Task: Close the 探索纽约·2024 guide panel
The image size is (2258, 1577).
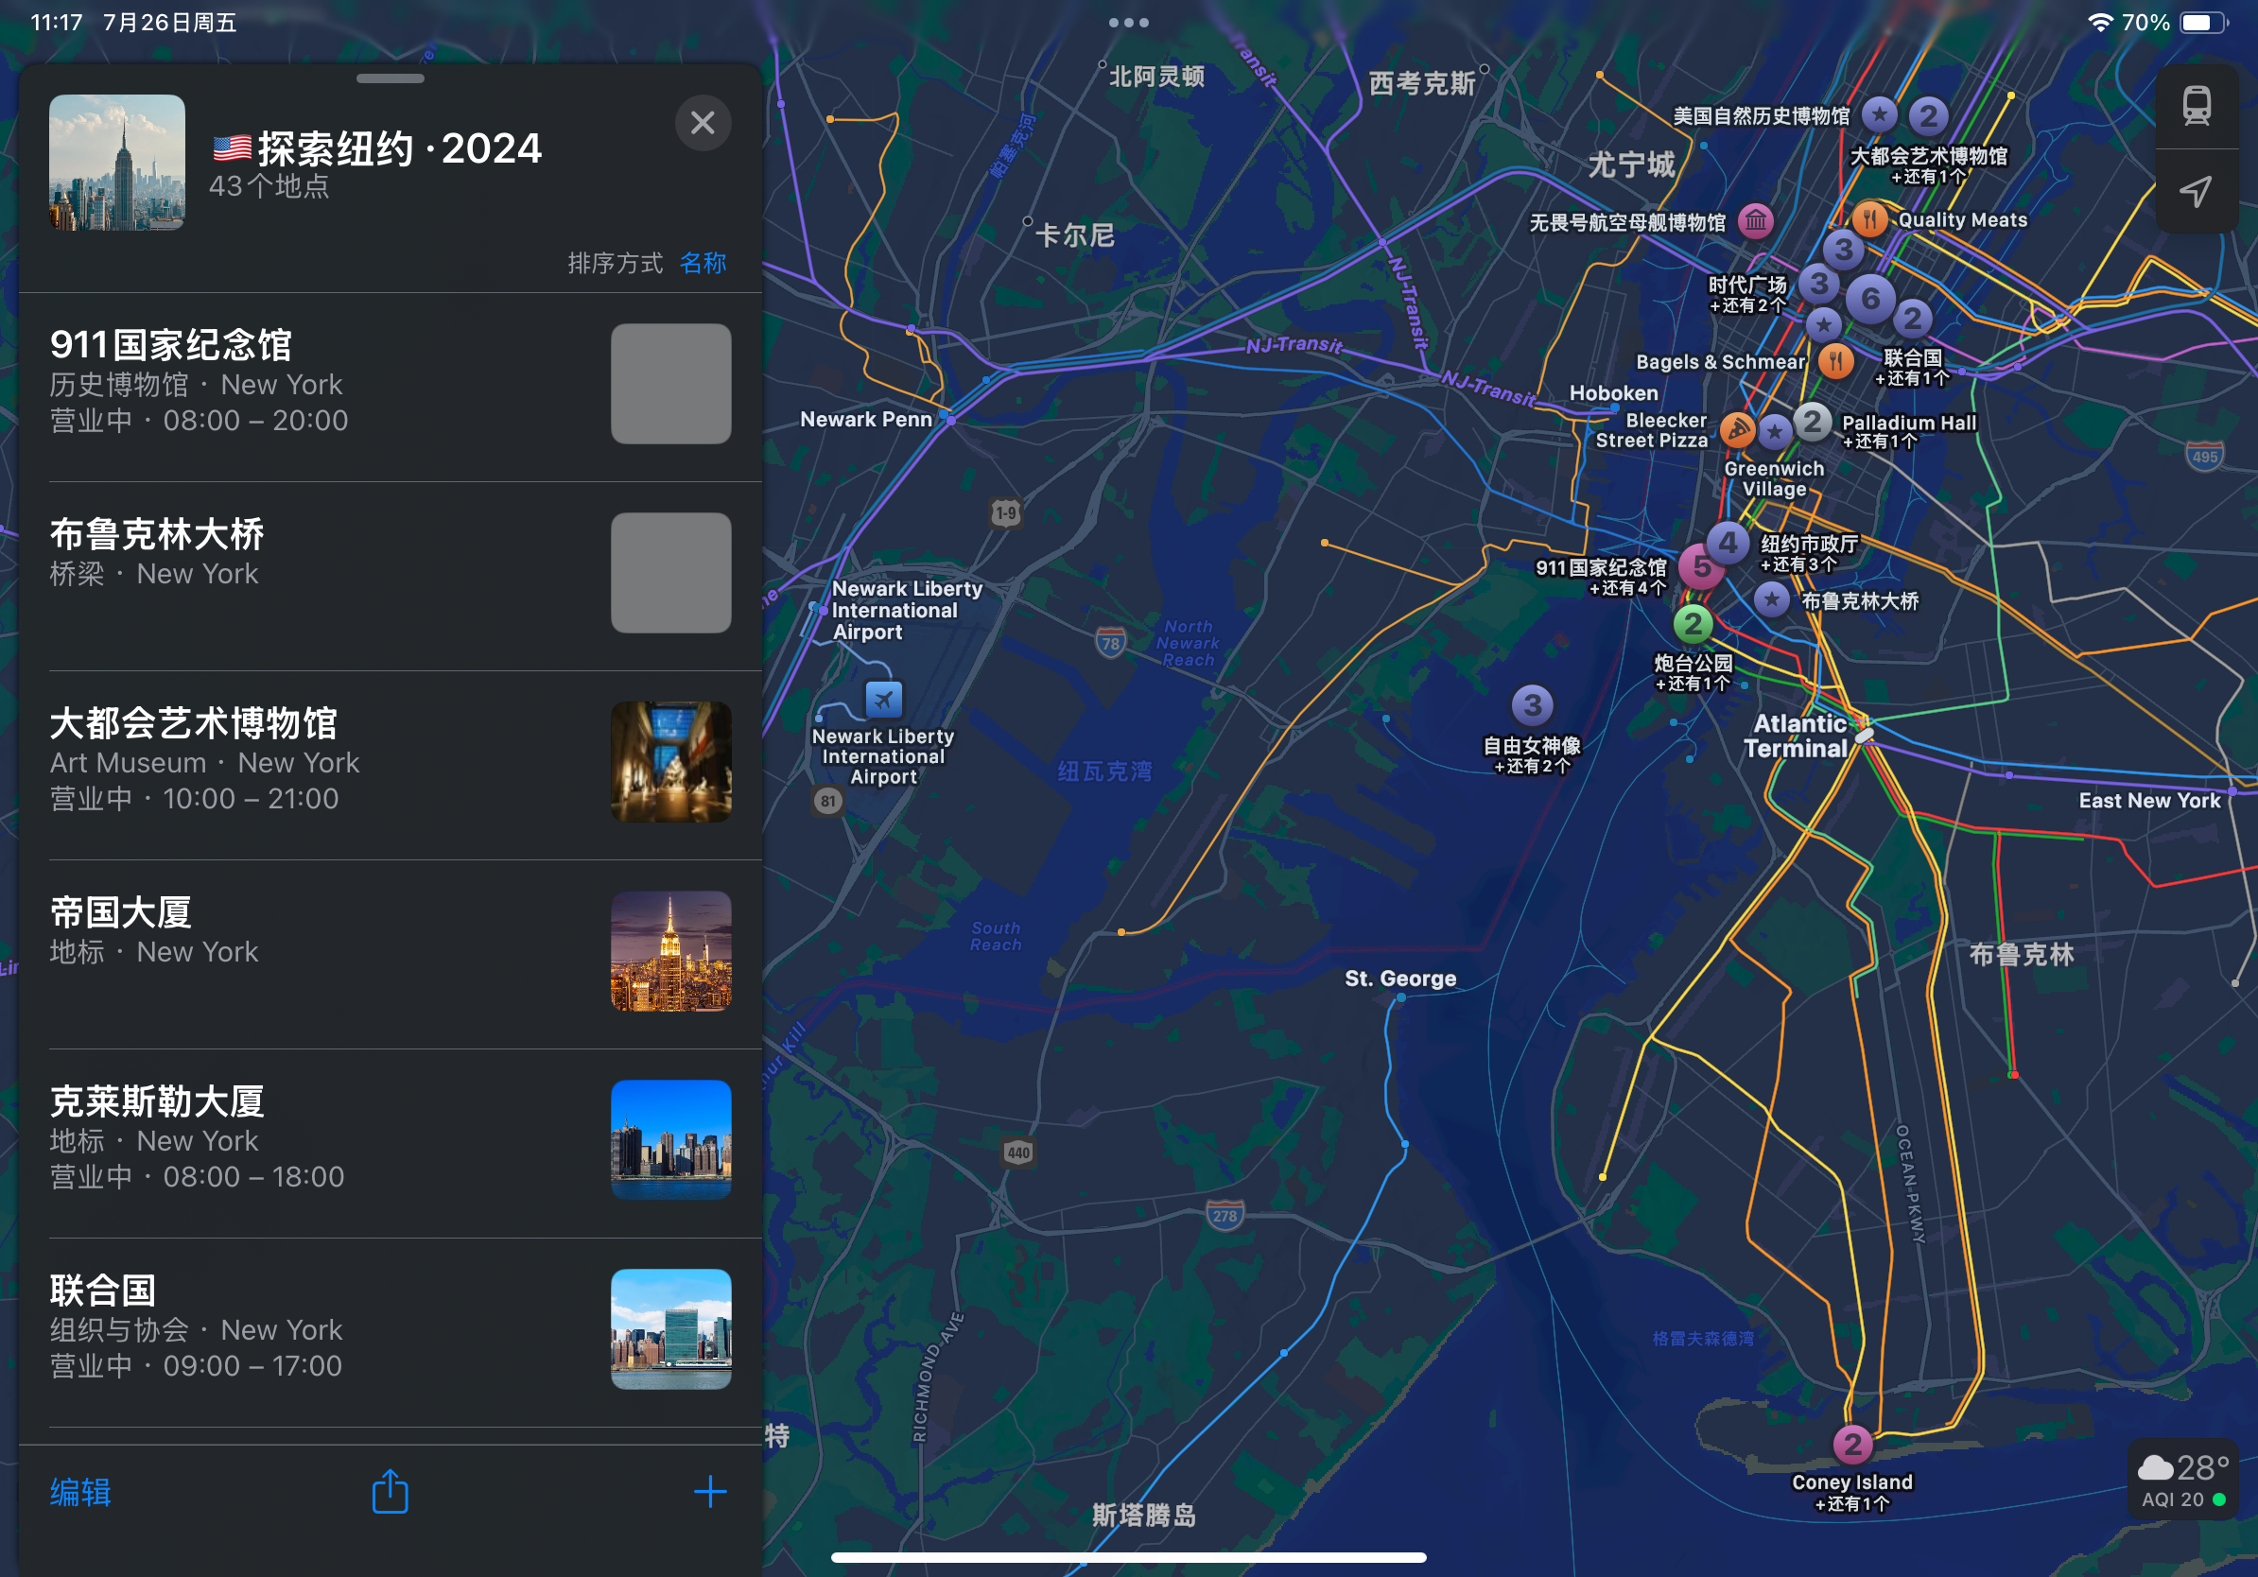Action: pos(703,123)
